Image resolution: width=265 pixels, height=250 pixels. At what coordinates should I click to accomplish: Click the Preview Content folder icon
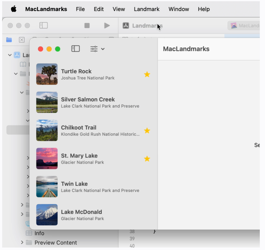coord(29,243)
